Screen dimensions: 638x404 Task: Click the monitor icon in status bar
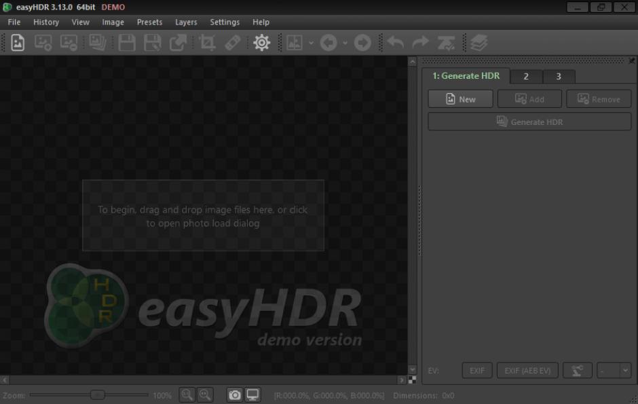(x=252, y=394)
